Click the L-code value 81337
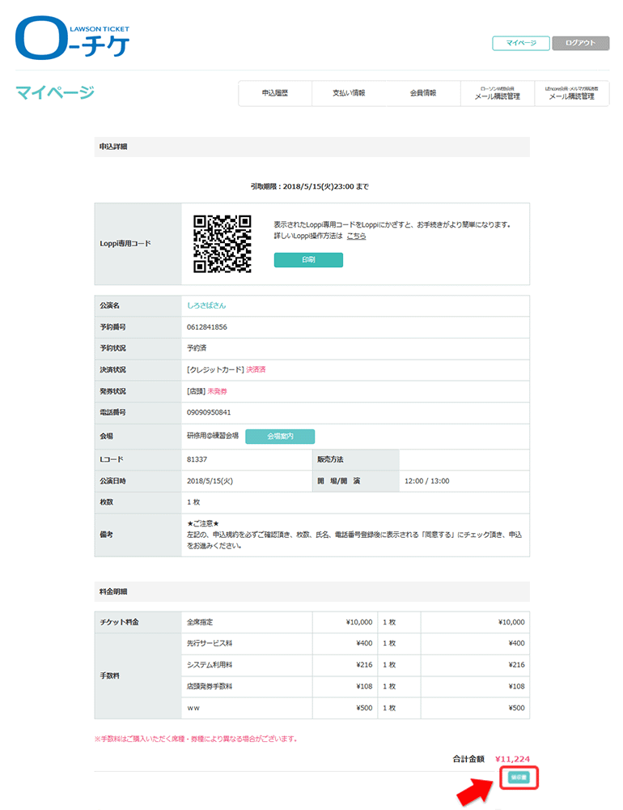The height and width of the screenshot is (810, 623). (x=197, y=459)
